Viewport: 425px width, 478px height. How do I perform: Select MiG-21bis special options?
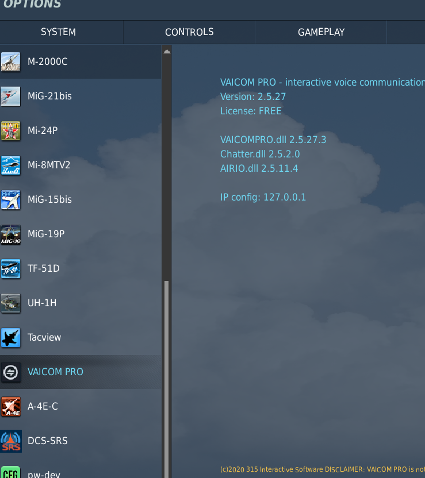(x=81, y=97)
